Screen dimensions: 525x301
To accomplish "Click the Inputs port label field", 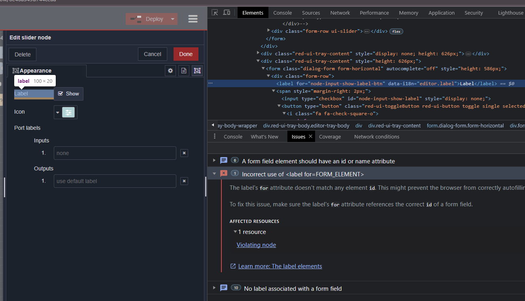I will coord(115,153).
